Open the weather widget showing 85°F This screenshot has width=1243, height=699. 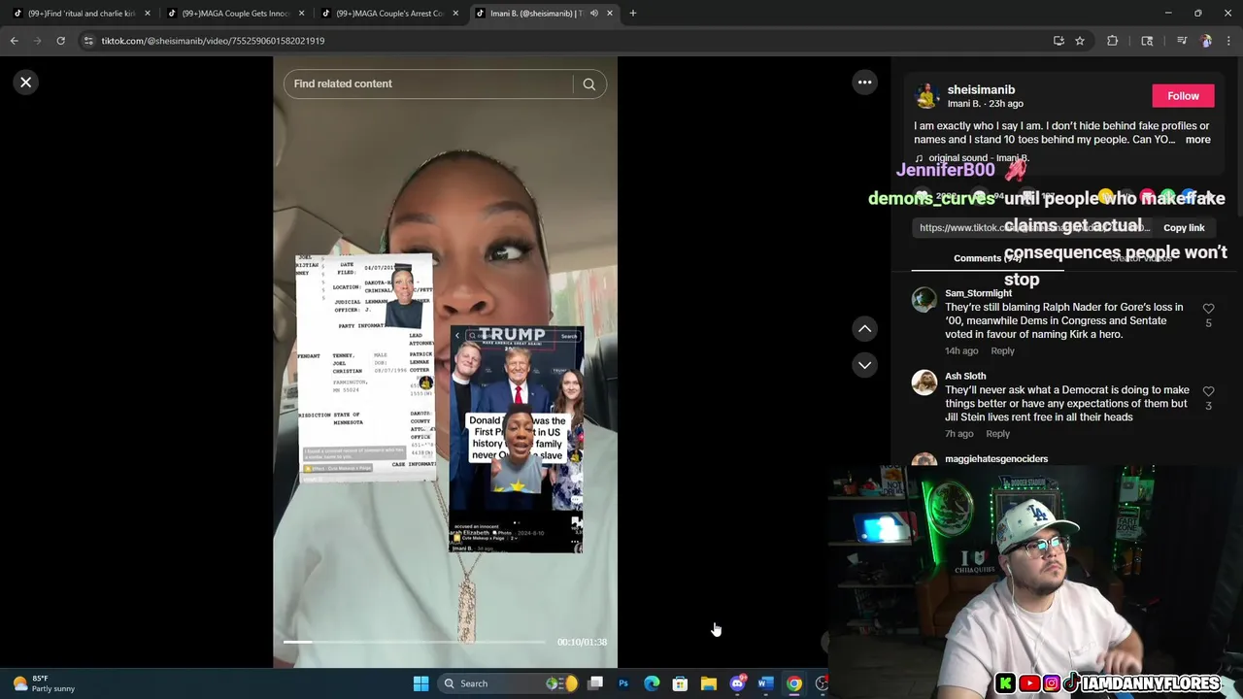pos(43,683)
